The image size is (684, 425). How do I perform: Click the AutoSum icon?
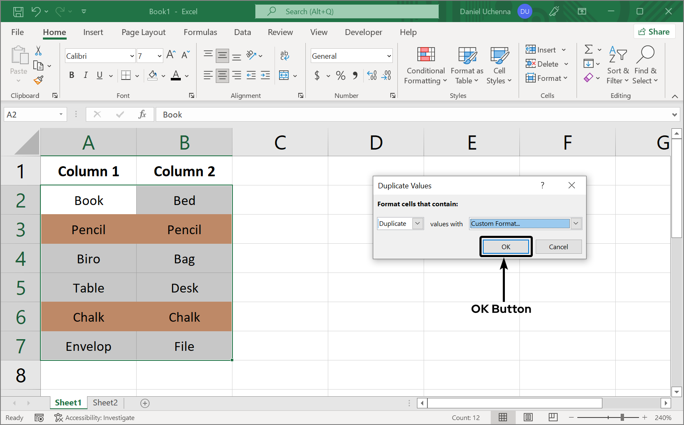[589, 50]
